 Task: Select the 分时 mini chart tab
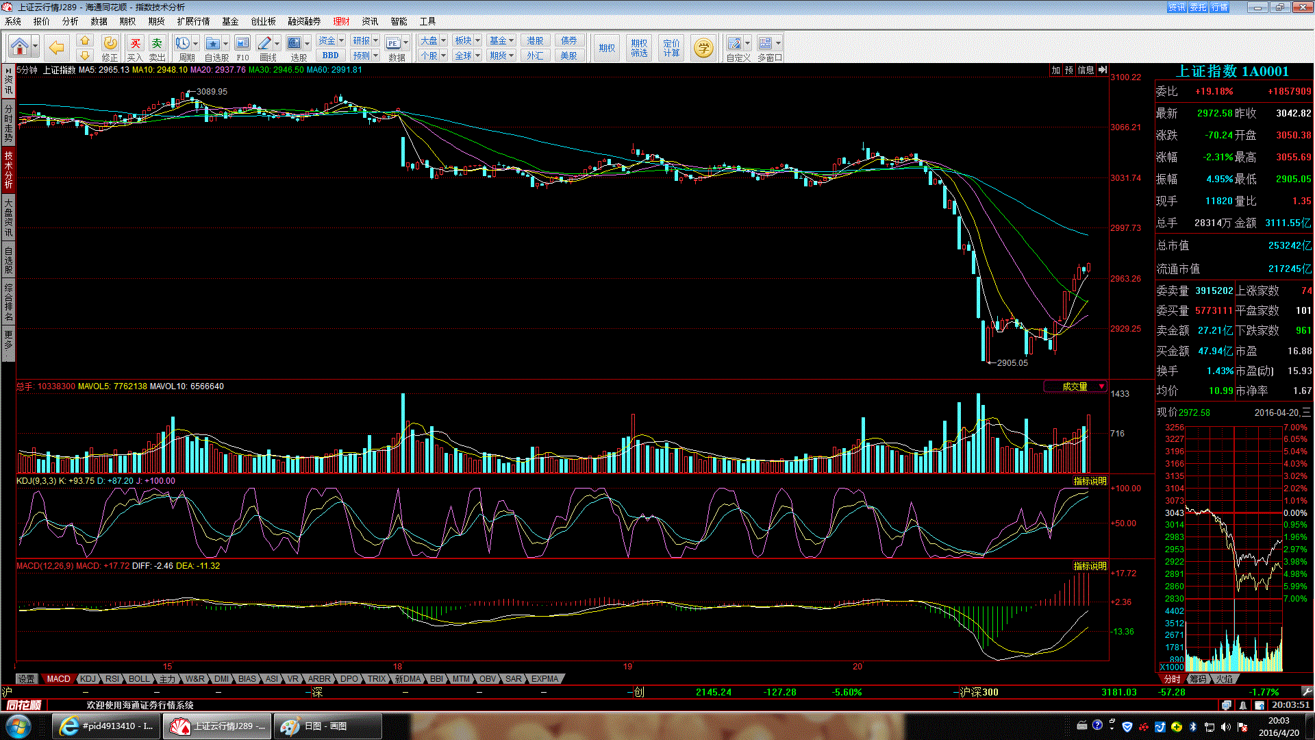[x=1172, y=679]
